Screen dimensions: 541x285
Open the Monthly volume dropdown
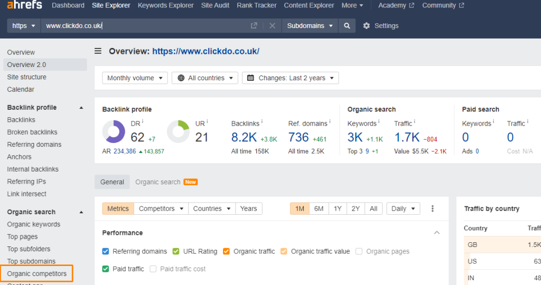tap(135, 78)
